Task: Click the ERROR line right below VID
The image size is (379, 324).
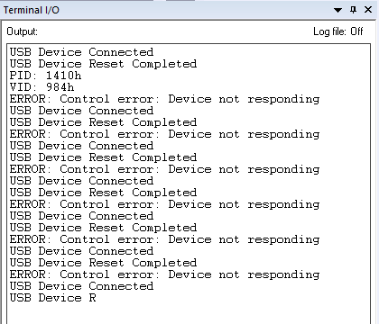Action: [x=164, y=99]
